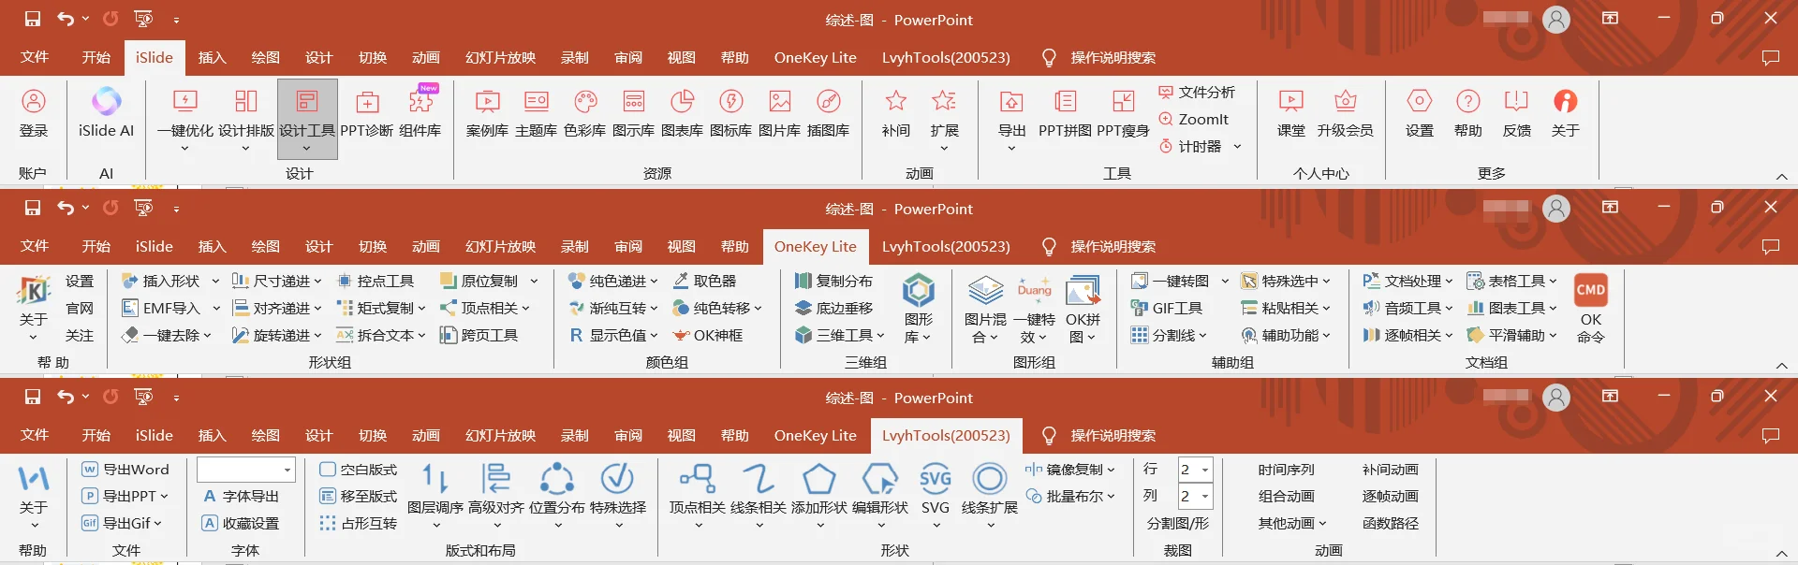The height and width of the screenshot is (565, 1798).
Task: Click 占形互转 placeholder convert
Action: click(359, 523)
